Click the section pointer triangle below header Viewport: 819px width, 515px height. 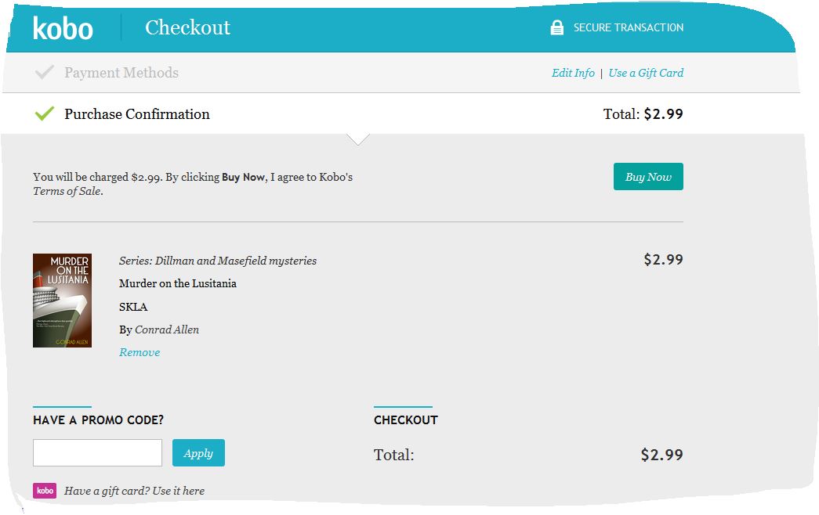click(x=357, y=139)
